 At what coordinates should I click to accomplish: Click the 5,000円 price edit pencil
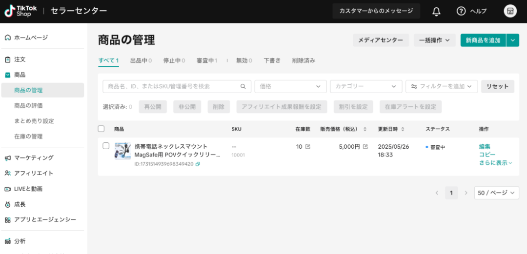[x=365, y=146]
